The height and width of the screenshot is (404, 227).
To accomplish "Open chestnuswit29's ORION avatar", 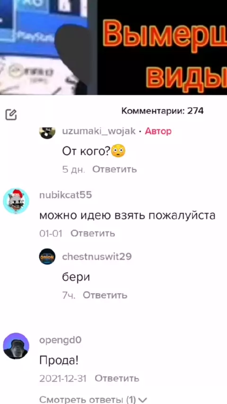I will coord(47,256).
